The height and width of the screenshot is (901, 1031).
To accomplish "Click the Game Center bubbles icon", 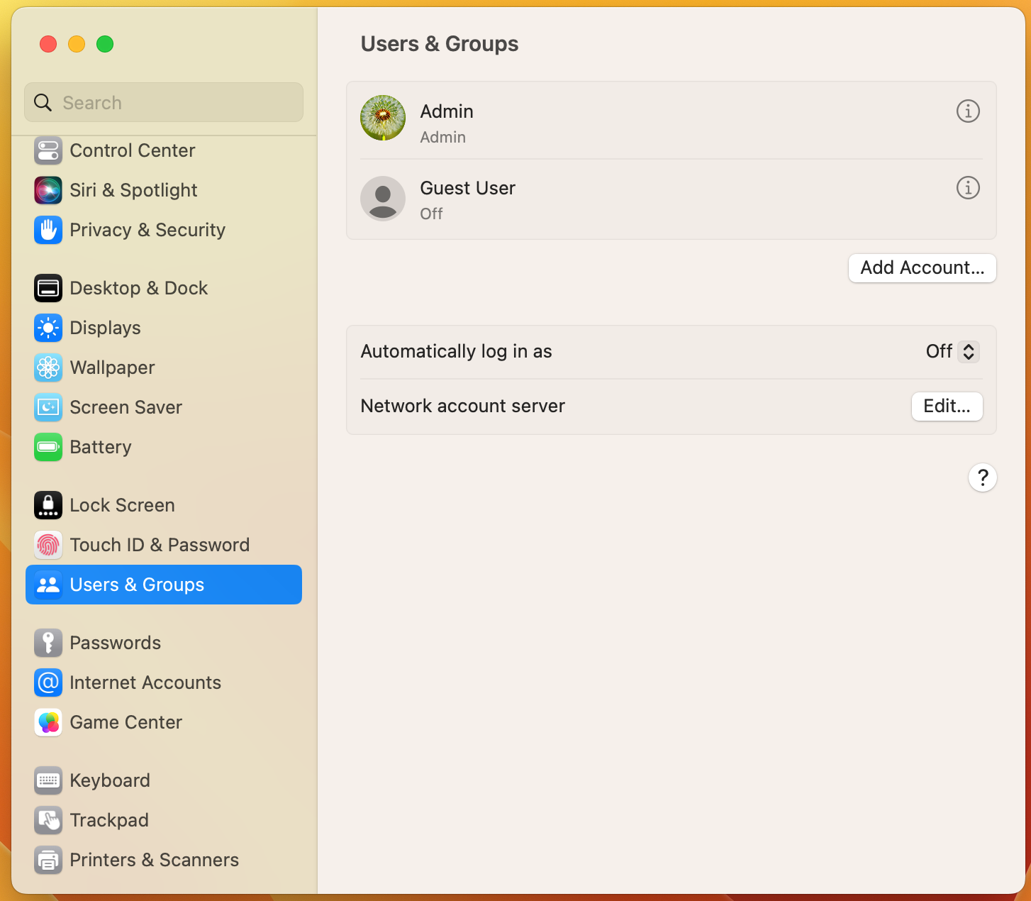I will [x=48, y=722].
